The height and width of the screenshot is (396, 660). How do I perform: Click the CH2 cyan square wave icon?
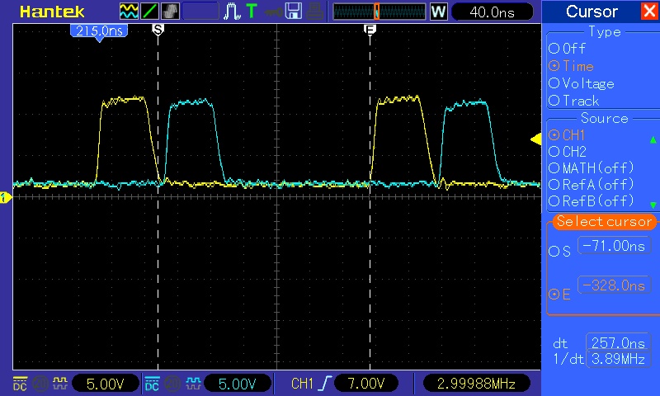(193, 383)
